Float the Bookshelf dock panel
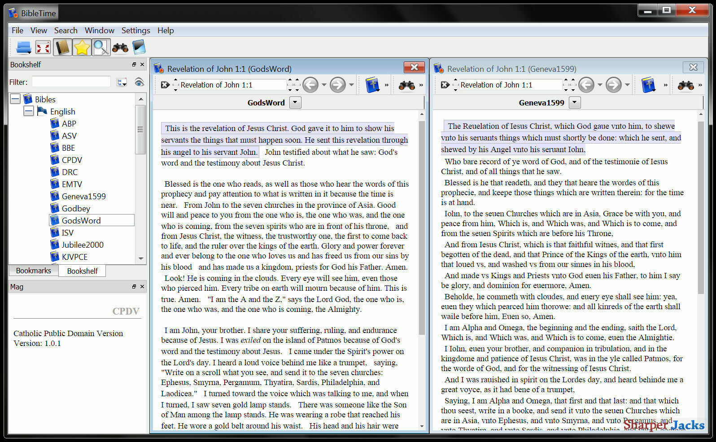This screenshot has height=442, width=716. pyautogui.click(x=134, y=65)
